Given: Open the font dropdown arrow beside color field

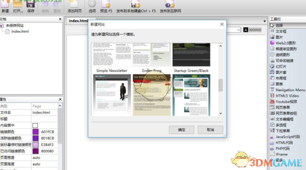Looking at the screenshot, I should click(238, 30).
